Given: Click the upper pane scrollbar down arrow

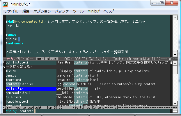Looking at the screenshot, I should click(x=174, y=54).
